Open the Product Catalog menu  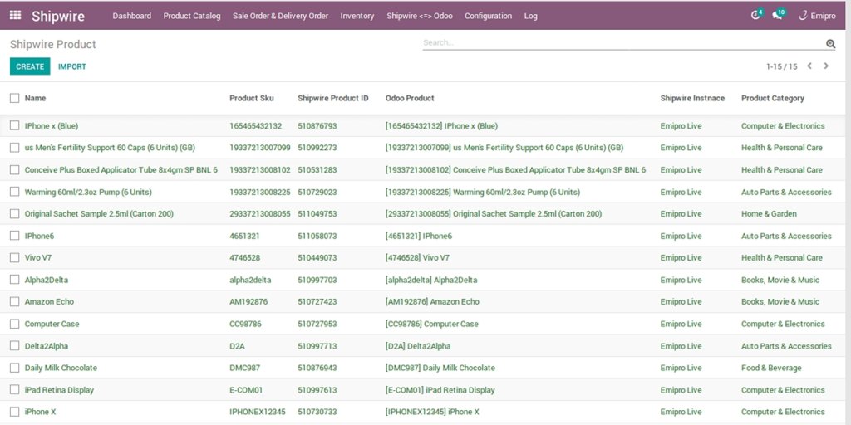click(192, 16)
